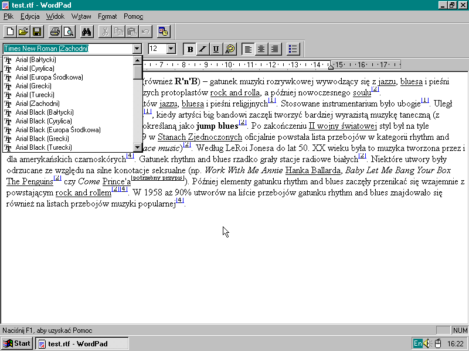Click the Times New Roman font name field

(68, 49)
